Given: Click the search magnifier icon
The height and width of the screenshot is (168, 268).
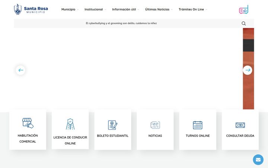Looking at the screenshot, I should pos(244,23).
